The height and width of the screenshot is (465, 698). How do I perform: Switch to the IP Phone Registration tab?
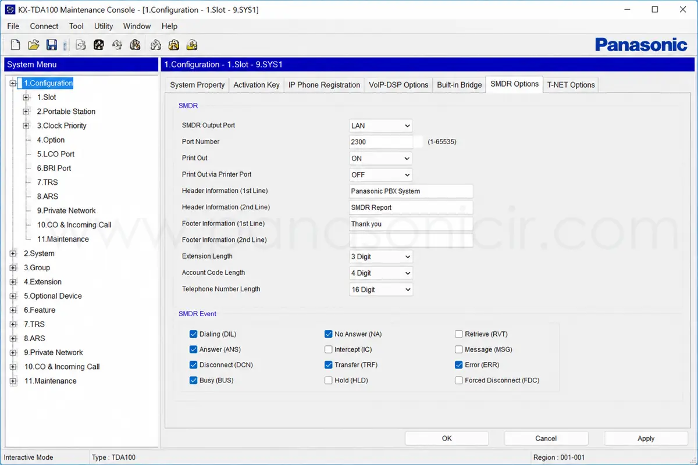click(x=324, y=85)
